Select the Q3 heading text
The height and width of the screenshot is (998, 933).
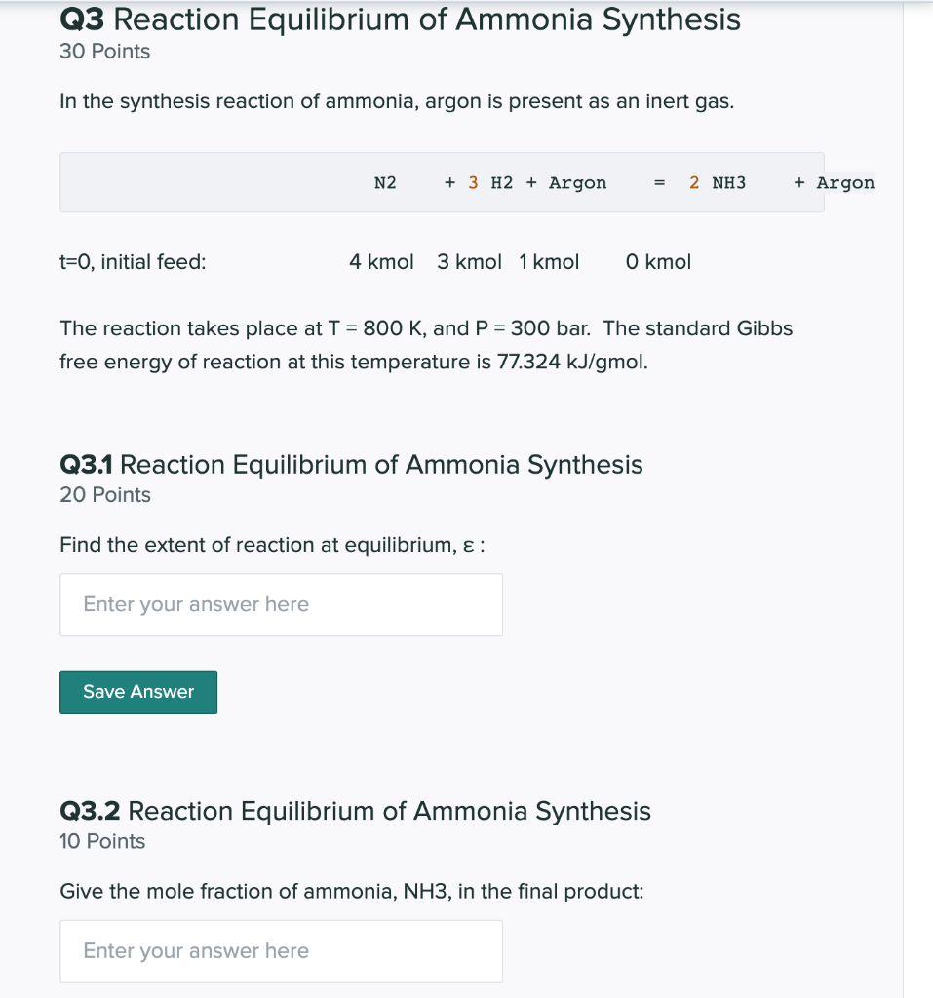point(400,19)
